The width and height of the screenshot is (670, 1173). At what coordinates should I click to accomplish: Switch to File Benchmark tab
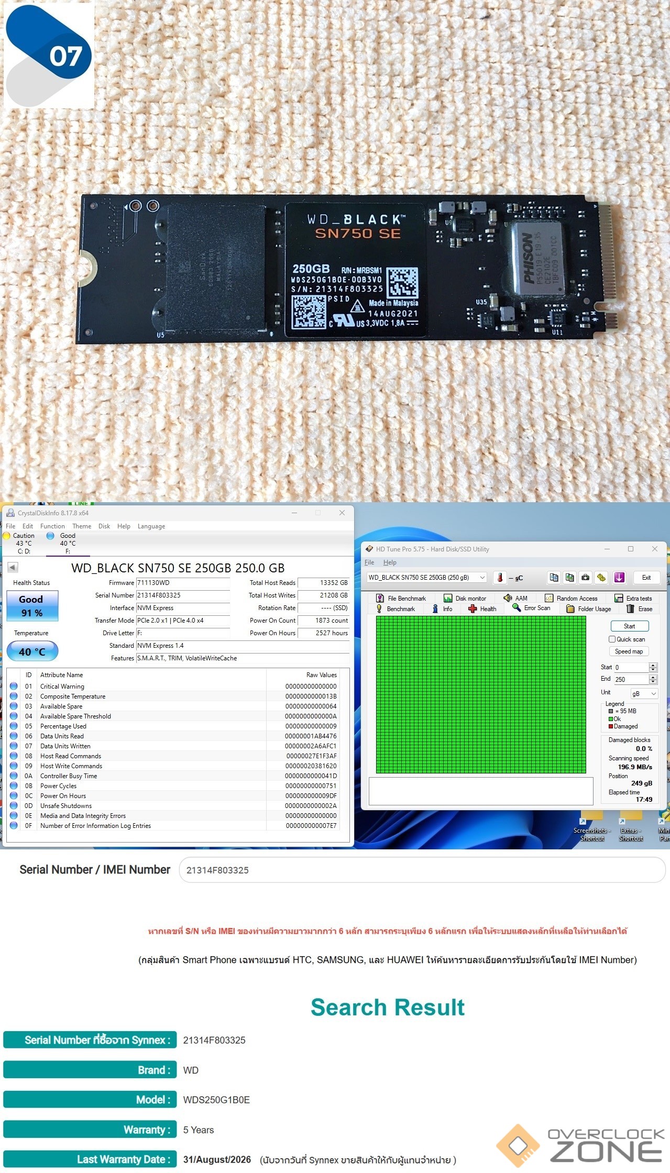pyautogui.click(x=401, y=598)
